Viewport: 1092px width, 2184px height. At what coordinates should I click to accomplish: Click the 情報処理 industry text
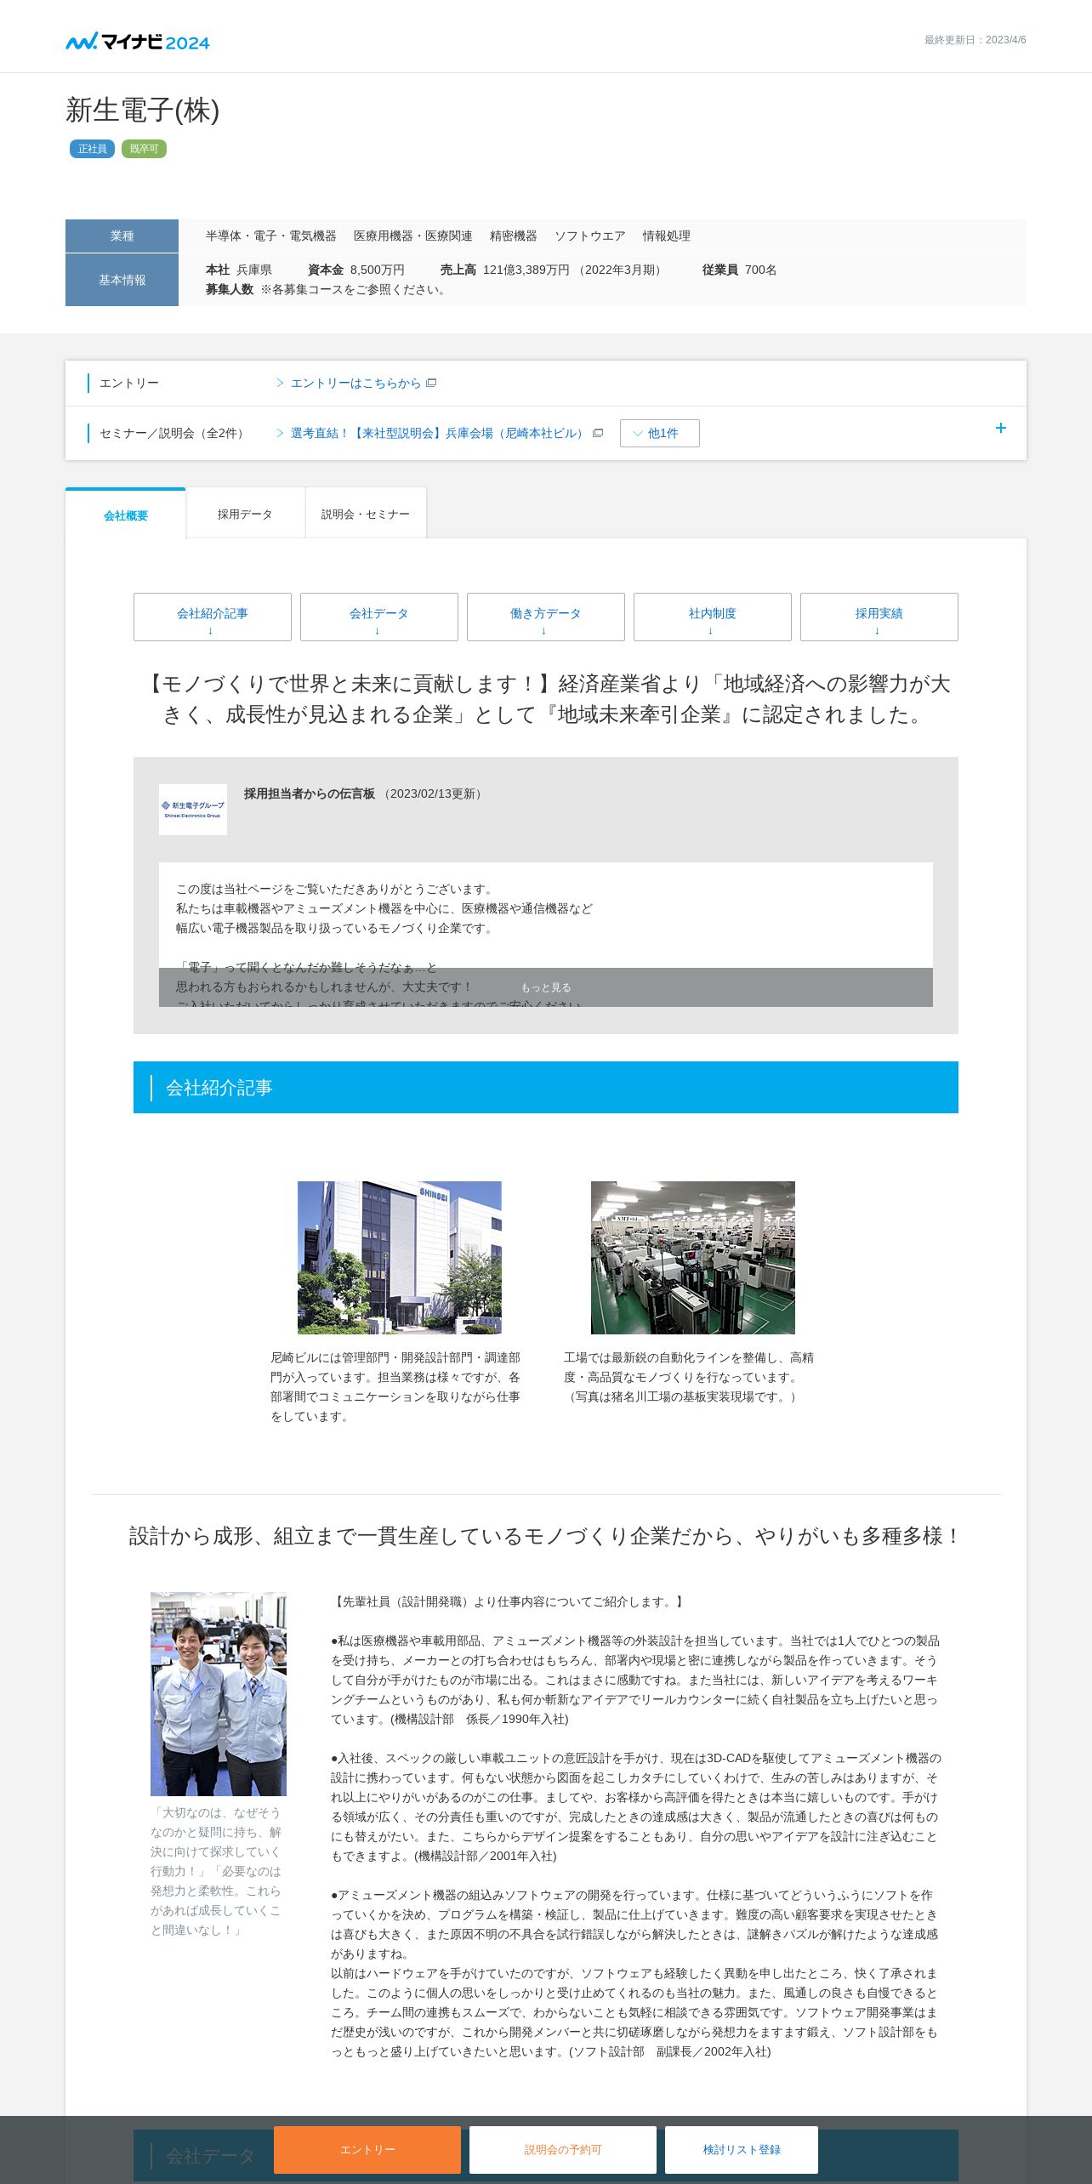(667, 236)
